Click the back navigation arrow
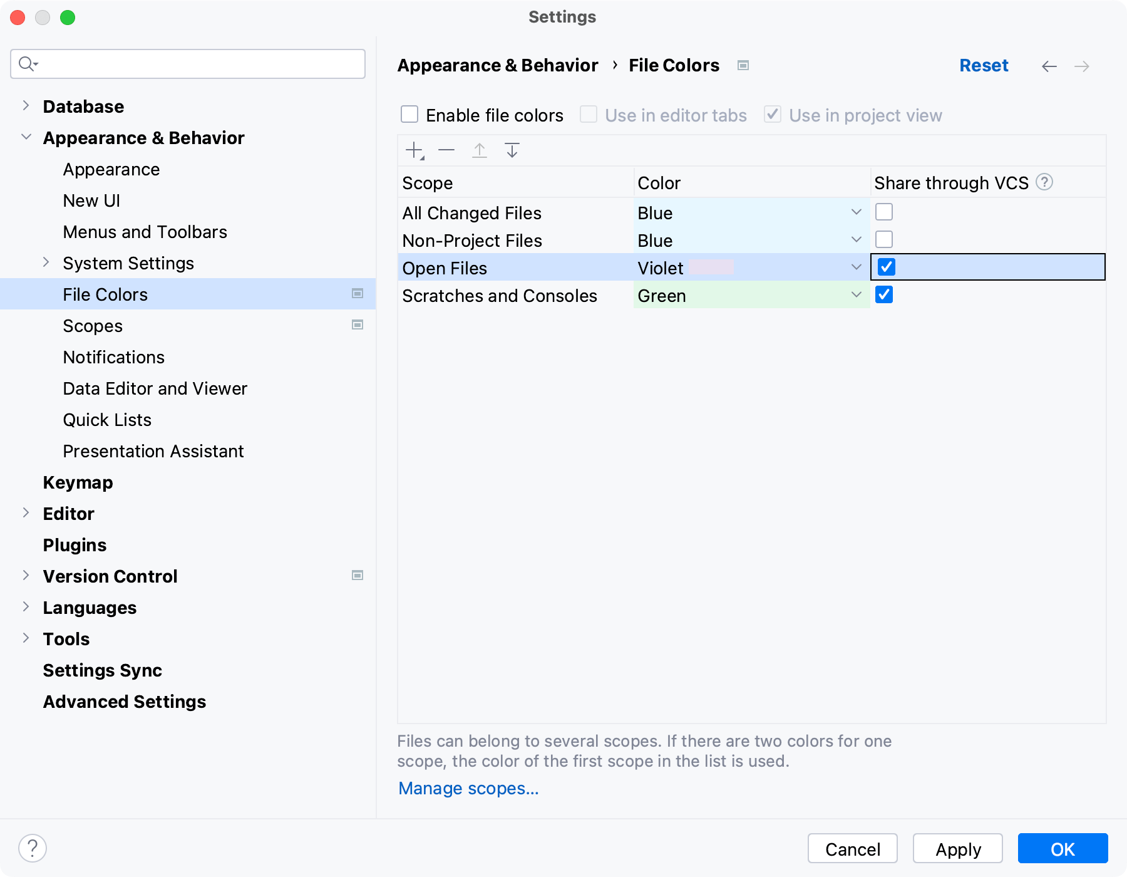Viewport: 1127px width, 877px height. point(1049,66)
